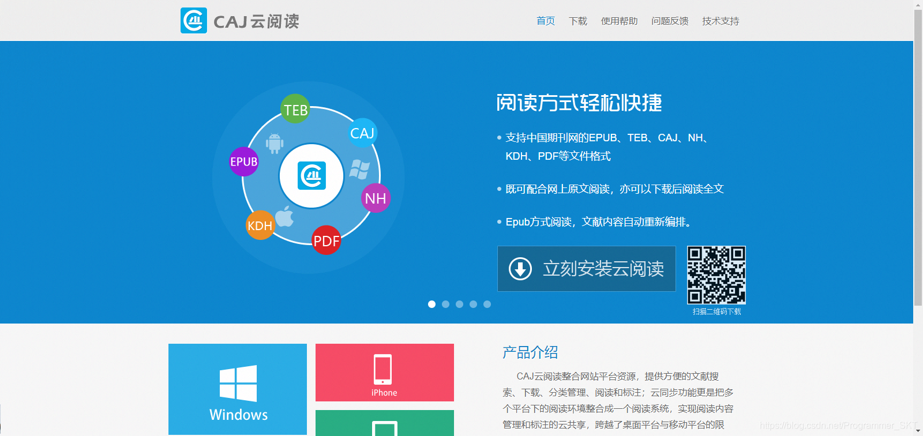Select the third carousel dot
The width and height of the screenshot is (923, 436).
pos(459,304)
